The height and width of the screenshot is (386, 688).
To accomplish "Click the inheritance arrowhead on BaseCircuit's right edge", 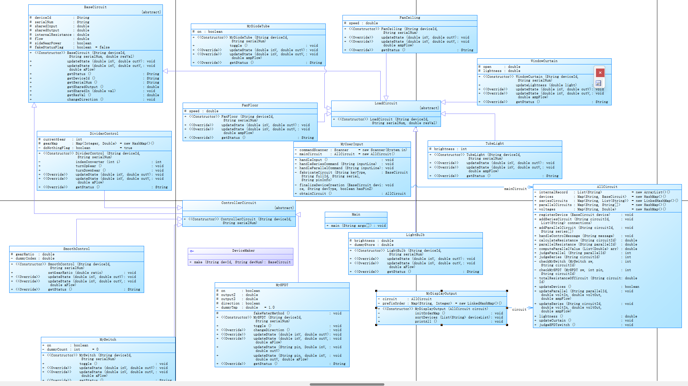I will [x=165, y=71].
